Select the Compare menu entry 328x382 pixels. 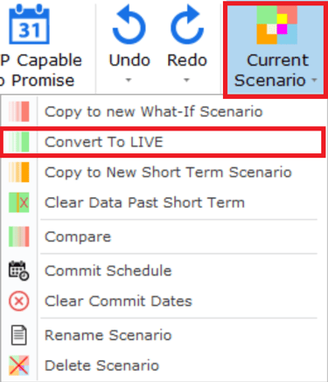tap(78, 237)
